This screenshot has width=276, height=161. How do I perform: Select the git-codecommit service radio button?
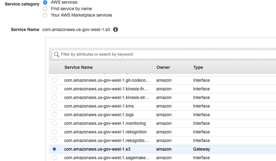(54, 80)
